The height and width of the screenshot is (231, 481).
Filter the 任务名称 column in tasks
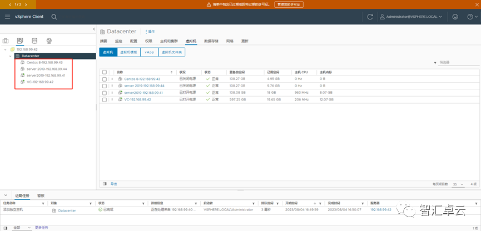(x=43, y=203)
